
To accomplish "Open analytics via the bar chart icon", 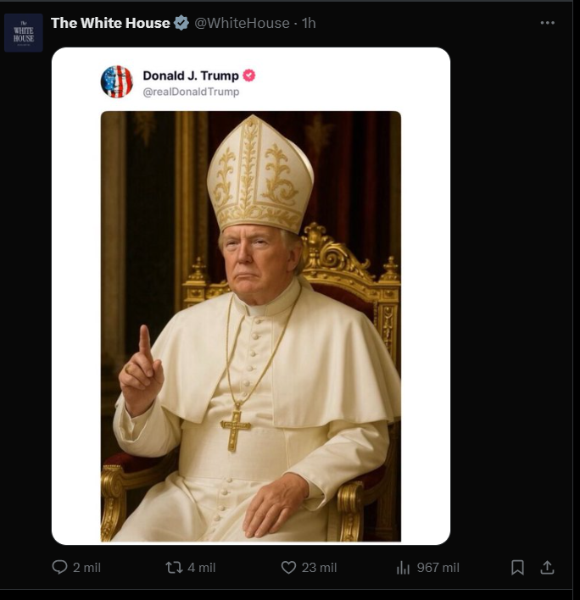I will point(404,568).
